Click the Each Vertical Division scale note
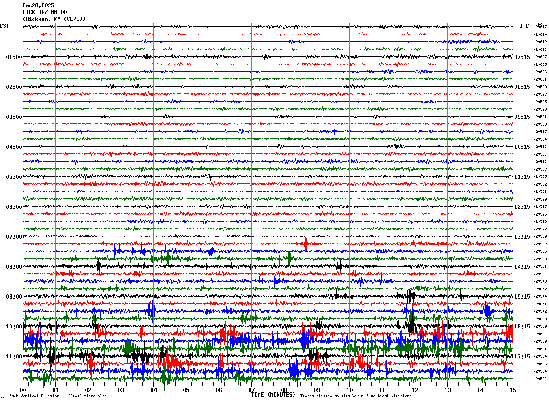549x402 pixels. [x=58, y=396]
